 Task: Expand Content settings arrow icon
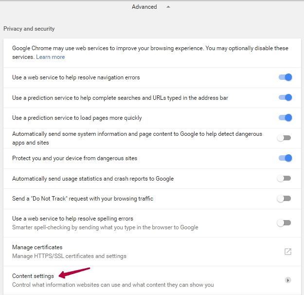click(288, 280)
